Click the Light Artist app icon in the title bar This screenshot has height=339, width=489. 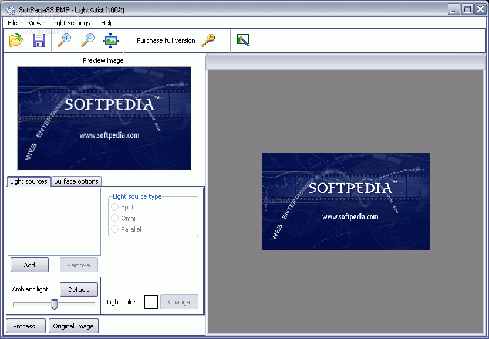tap(11, 11)
